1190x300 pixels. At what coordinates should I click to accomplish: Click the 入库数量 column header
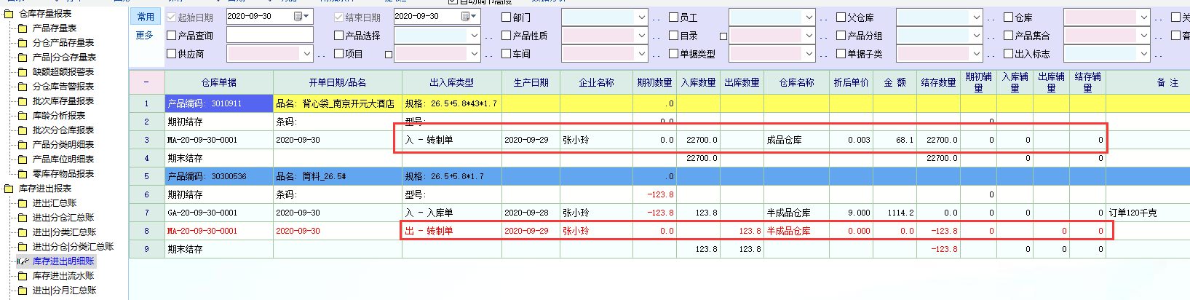698,82
